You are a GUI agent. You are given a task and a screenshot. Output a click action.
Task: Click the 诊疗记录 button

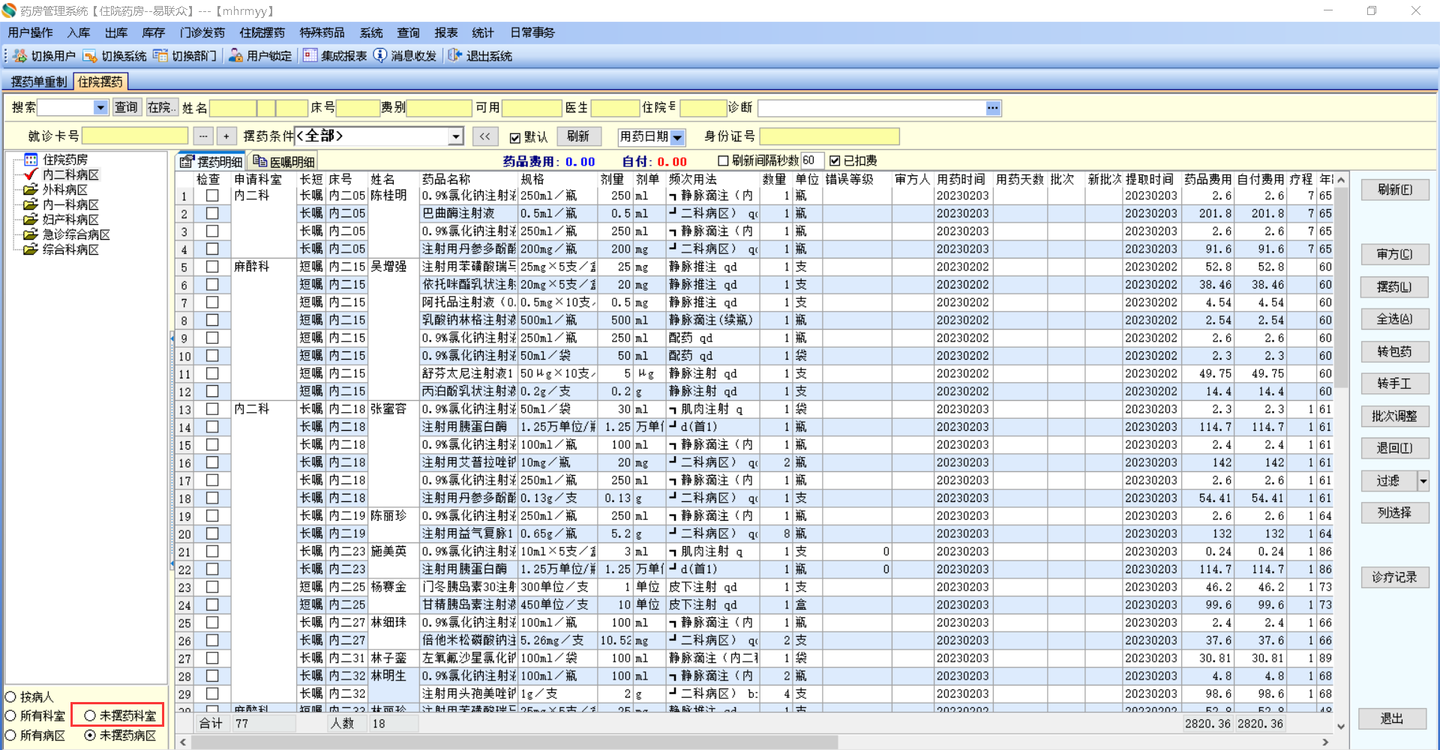(x=1395, y=578)
